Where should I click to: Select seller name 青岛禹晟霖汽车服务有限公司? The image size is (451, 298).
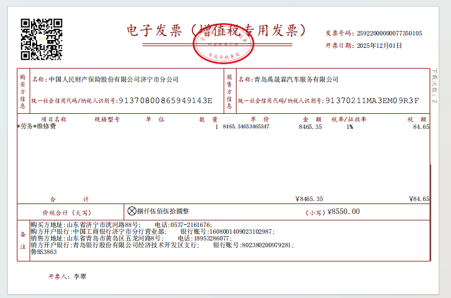(x=296, y=79)
